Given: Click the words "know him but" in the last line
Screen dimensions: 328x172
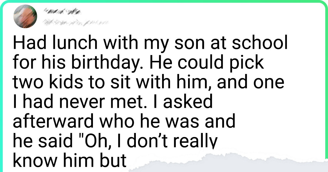Looking at the screenshot, I should click(70, 161).
